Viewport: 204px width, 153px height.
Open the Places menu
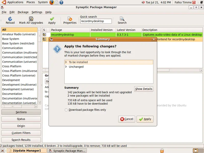[x=31, y=2]
